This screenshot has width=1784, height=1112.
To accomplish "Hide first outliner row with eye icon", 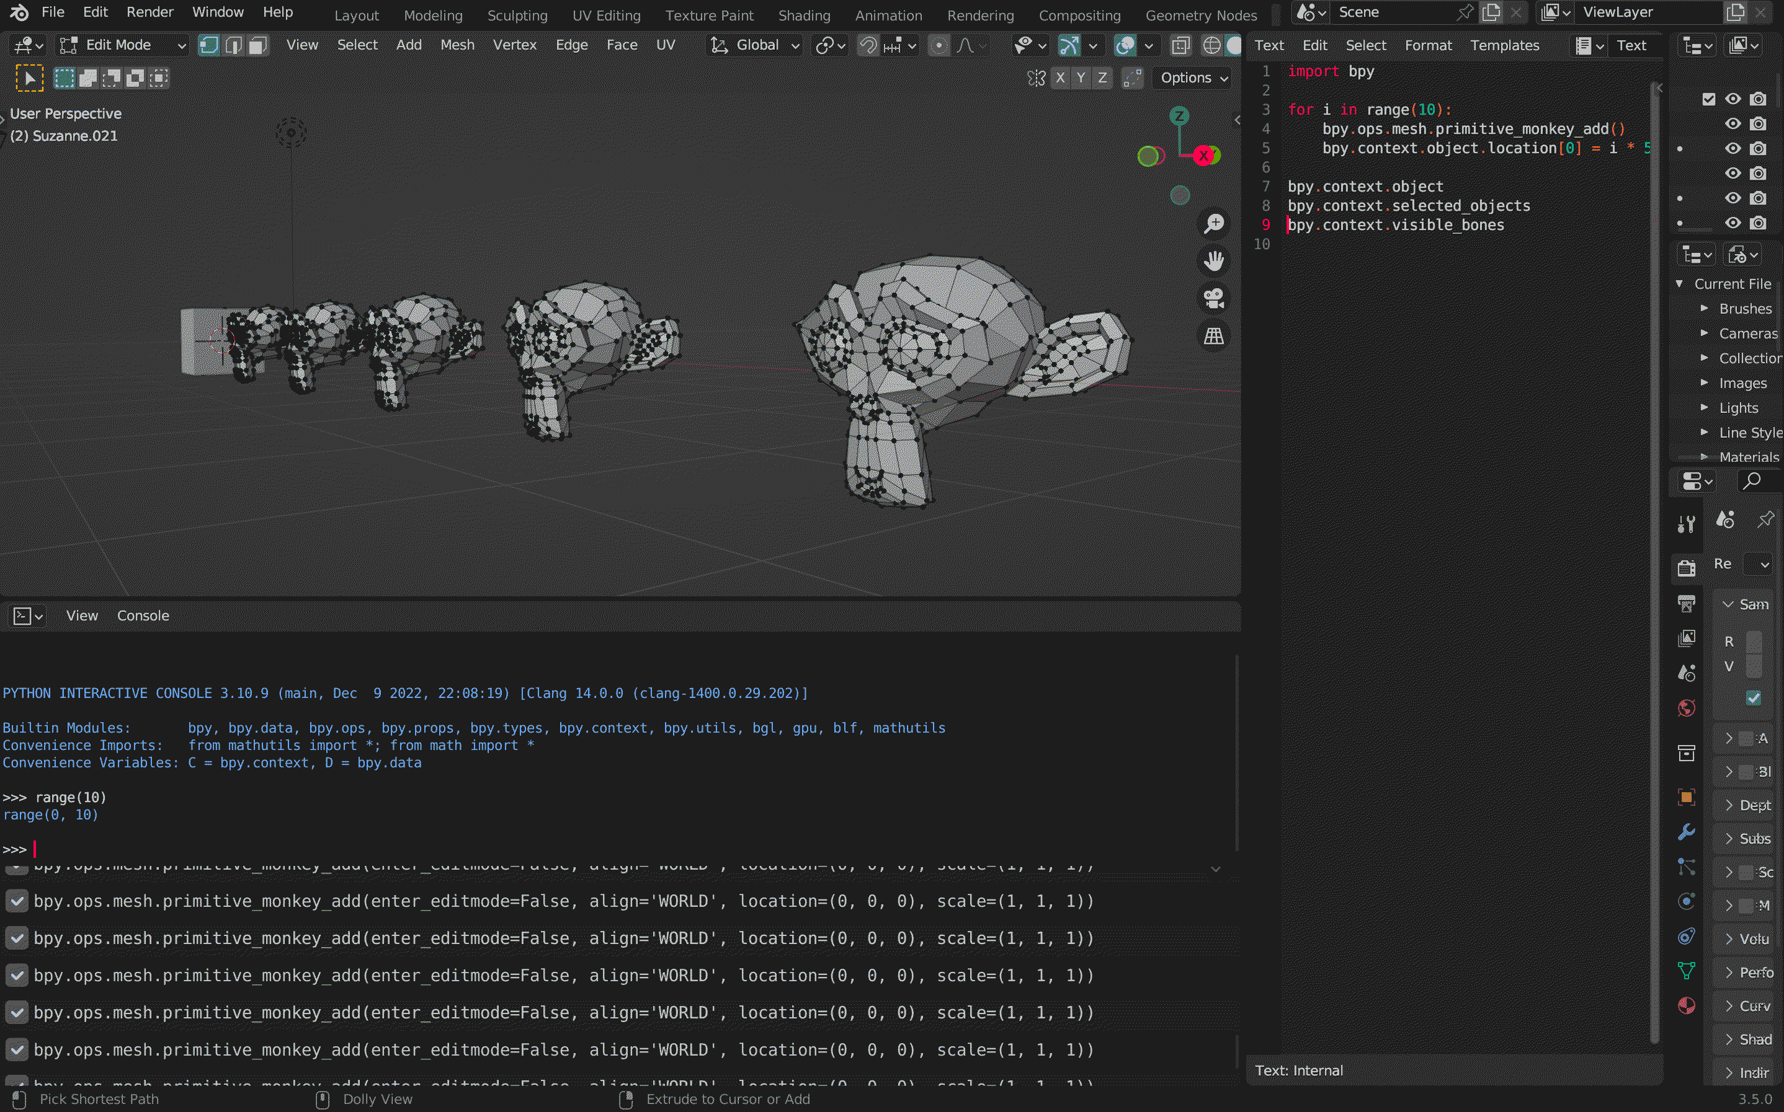I will [1733, 99].
